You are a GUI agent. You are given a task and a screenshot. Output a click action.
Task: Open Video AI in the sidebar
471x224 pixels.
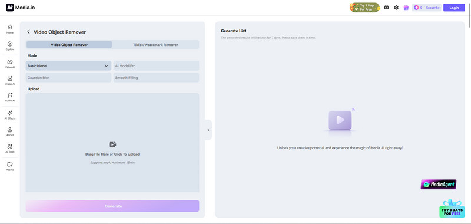pyautogui.click(x=10, y=64)
